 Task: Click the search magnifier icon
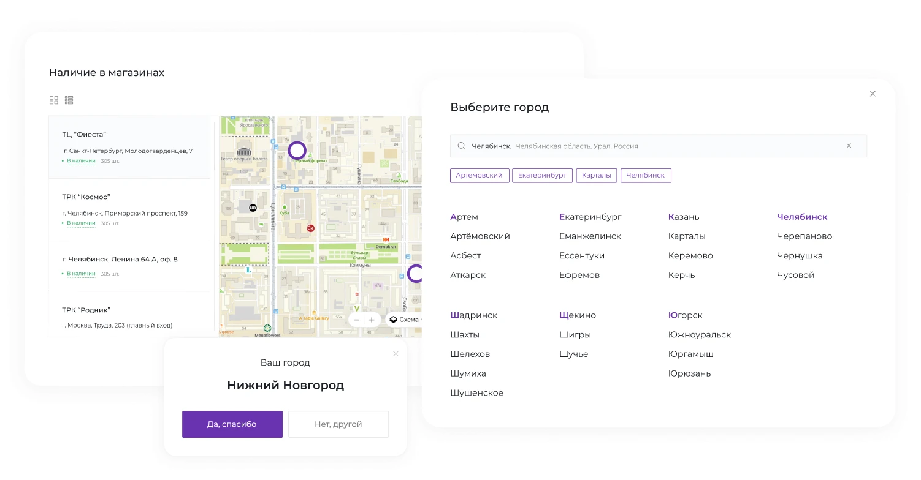[x=461, y=146]
